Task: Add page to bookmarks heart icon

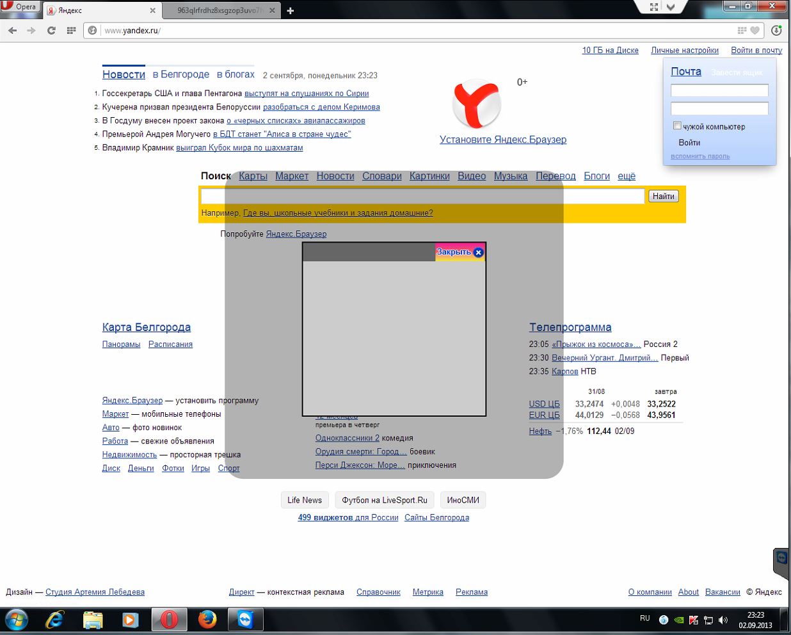Action: [x=755, y=30]
